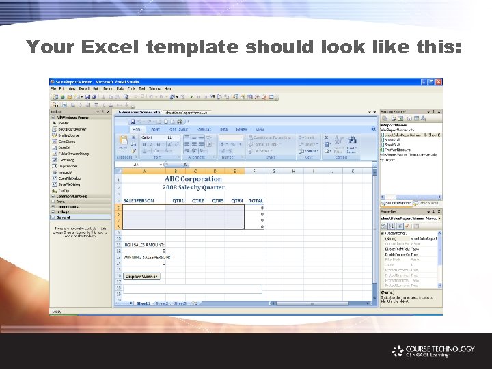Expand the Common Controls toolbox group

53,196
